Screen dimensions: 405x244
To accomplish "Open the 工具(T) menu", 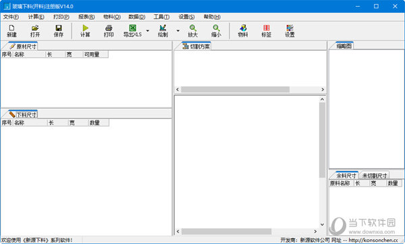I will coord(161,17).
